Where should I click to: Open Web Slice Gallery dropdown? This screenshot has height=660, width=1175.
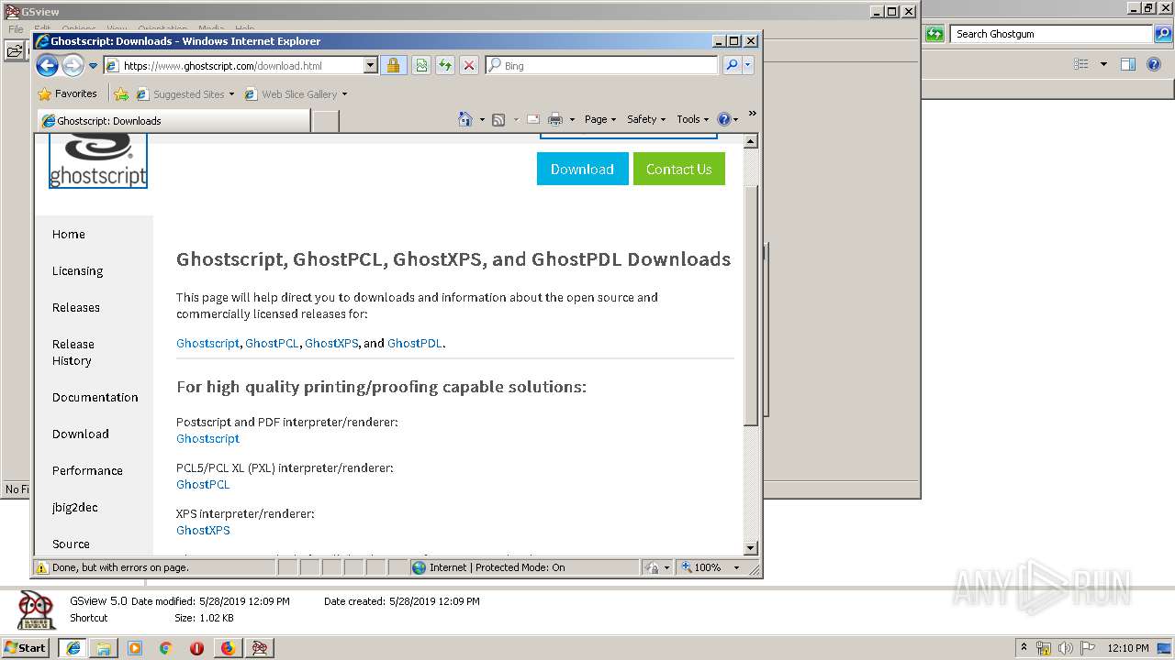296,94
